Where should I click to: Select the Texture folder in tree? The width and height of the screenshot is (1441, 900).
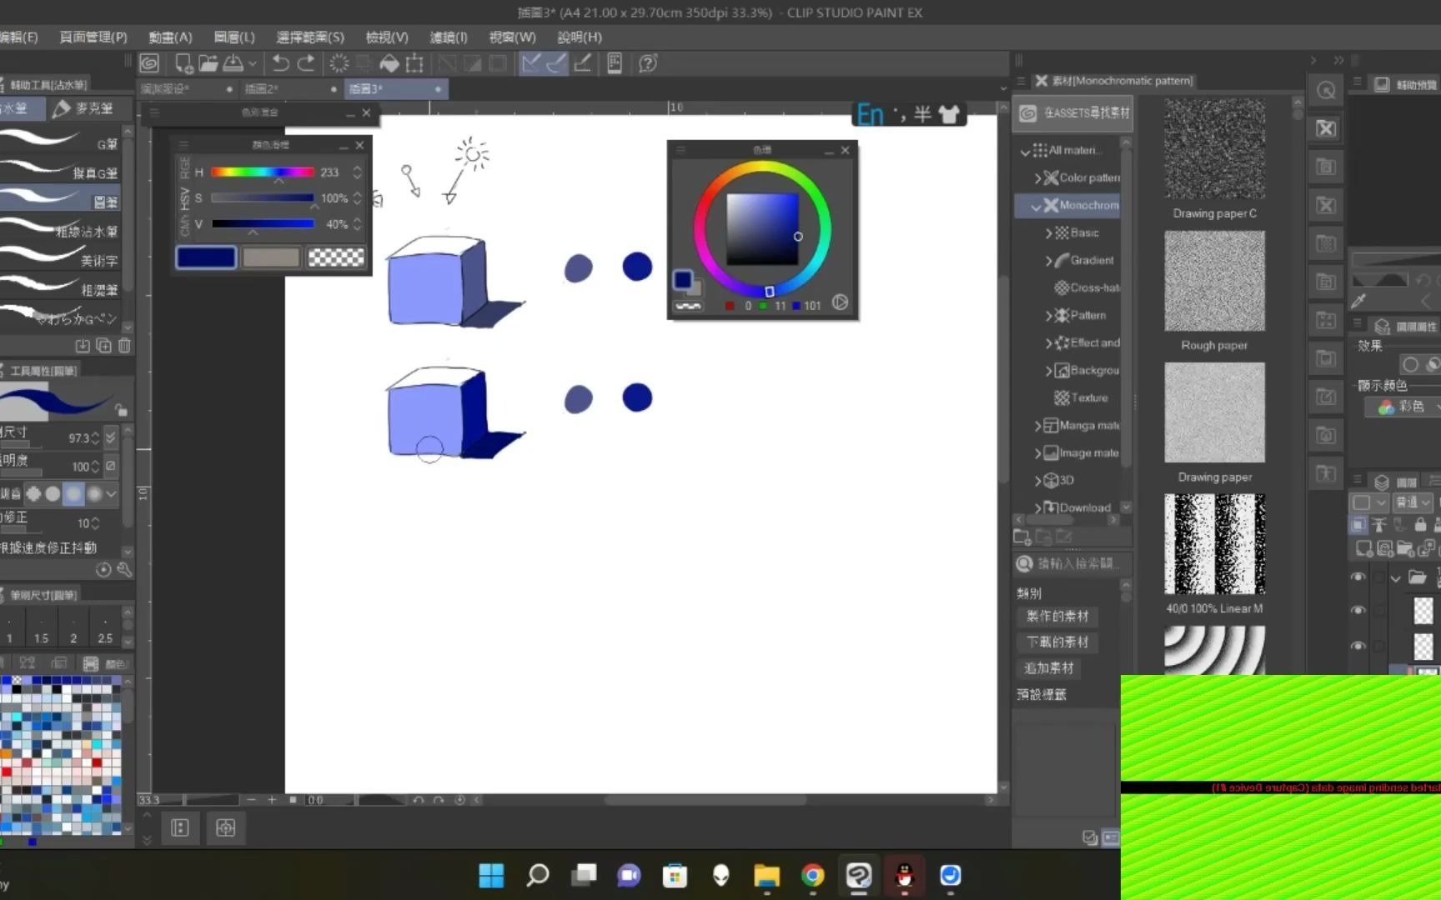(1081, 397)
